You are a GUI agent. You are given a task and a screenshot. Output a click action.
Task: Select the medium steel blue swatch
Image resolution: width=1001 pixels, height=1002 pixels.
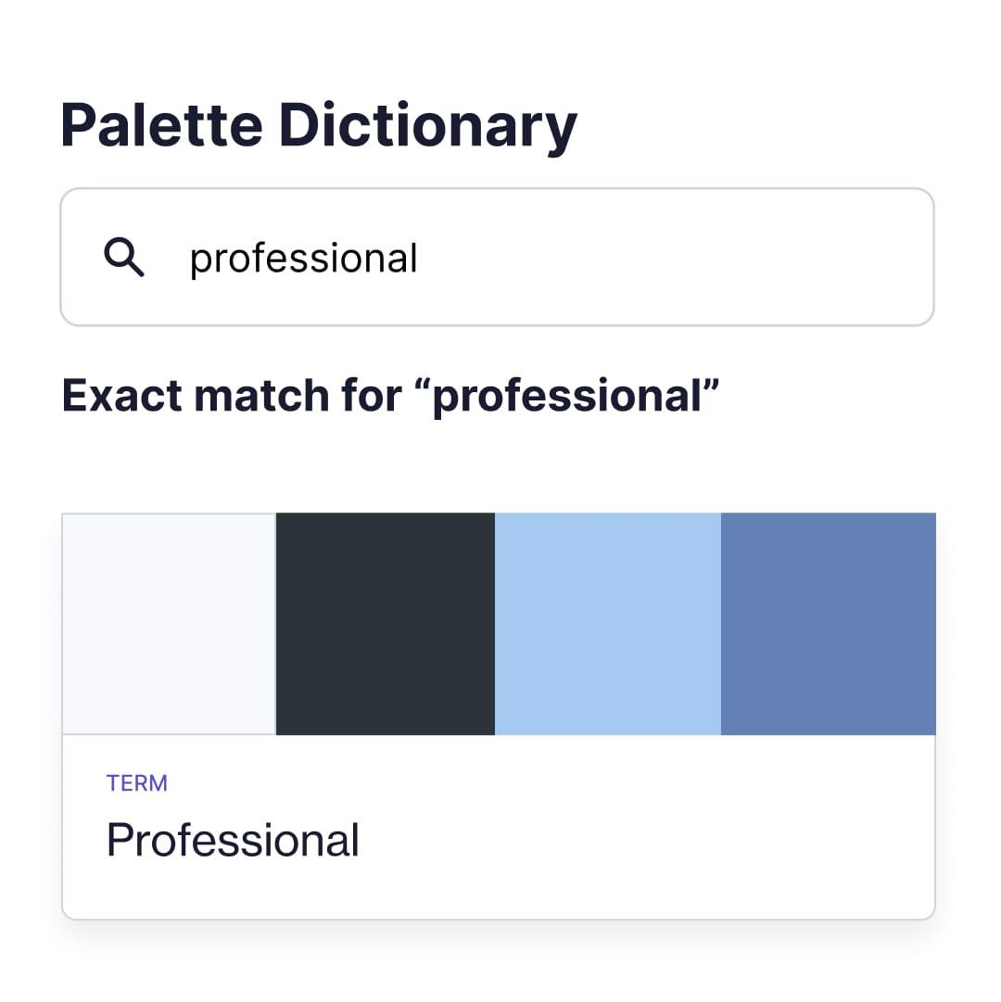pos(828,623)
